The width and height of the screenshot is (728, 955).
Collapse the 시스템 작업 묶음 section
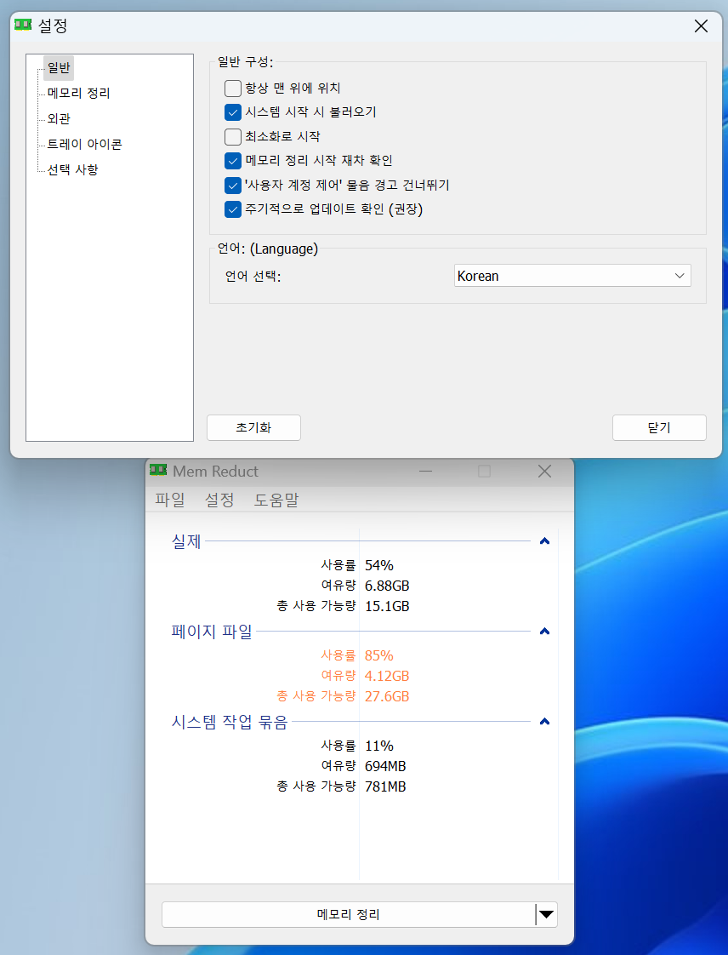(x=545, y=722)
